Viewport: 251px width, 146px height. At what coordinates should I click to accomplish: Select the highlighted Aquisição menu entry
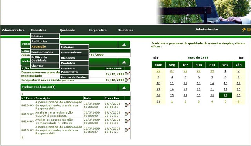coord(45,46)
